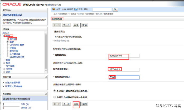Image resolution: width=184 pixels, height=110 pixels.
Task: Select create new cluster radio option
Action: coord(55,97)
